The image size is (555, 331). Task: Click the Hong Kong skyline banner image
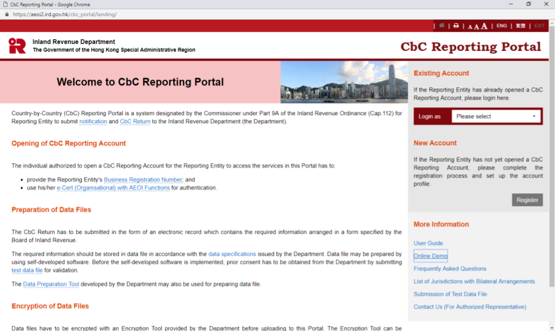pyautogui.click(x=344, y=82)
